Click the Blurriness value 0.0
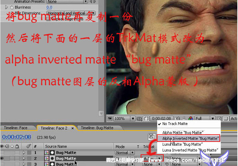Viewport: 238px width, 166px height. coord(49,7)
